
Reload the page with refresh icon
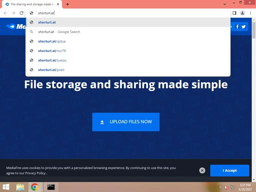click(x=21, y=13)
